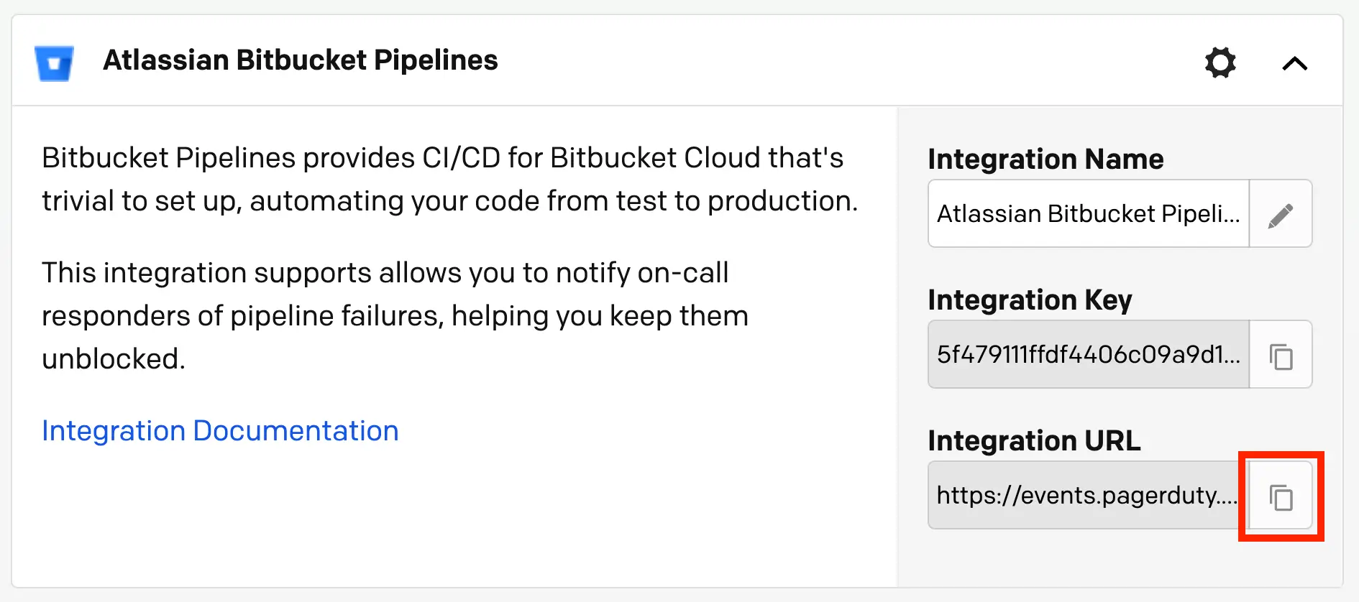Focus the Integration URL field

[x=1086, y=496]
